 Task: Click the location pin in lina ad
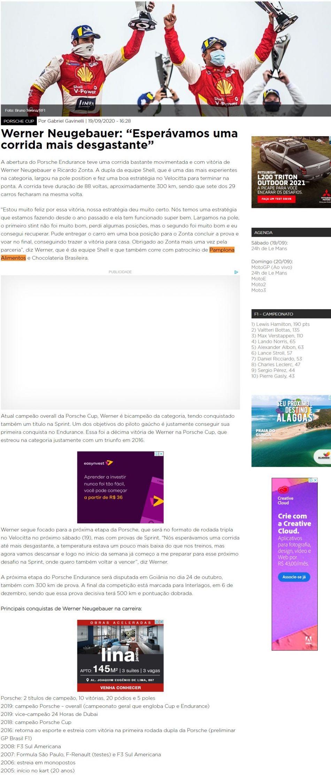87,680
